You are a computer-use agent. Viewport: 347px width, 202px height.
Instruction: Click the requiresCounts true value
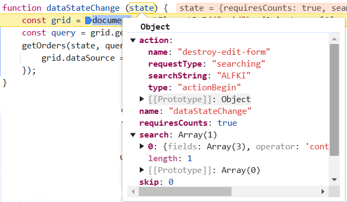[227, 122]
